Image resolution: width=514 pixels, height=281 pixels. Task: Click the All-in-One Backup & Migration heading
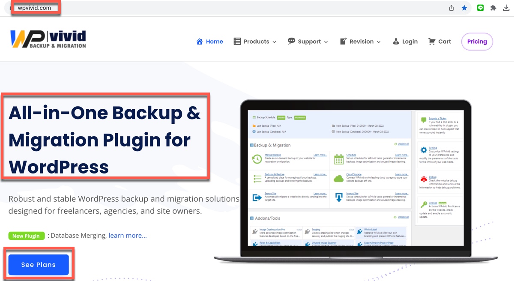coord(105,140)
